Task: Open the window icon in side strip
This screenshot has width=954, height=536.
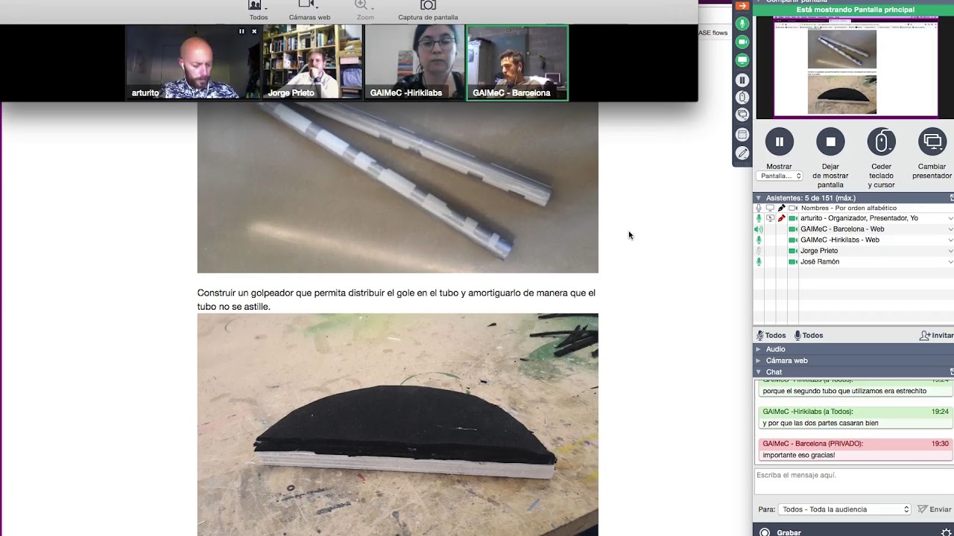Action: (742, 135)
